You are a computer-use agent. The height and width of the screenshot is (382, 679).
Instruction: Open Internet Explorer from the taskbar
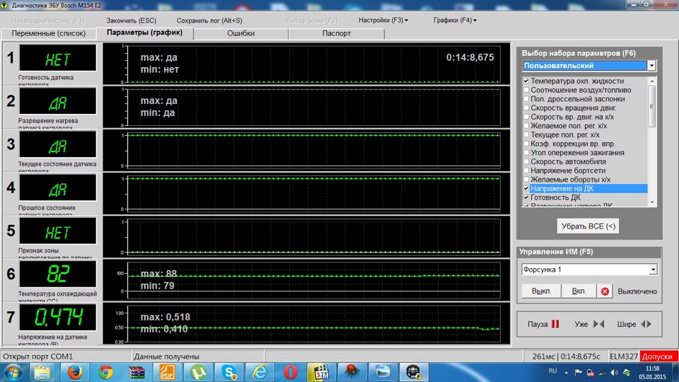click(x=260, y=371)
